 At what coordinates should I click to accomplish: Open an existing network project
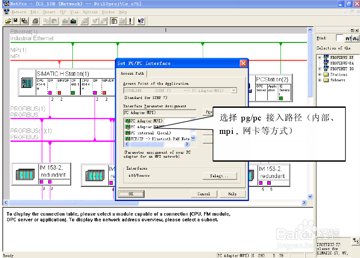click(8, 21)
